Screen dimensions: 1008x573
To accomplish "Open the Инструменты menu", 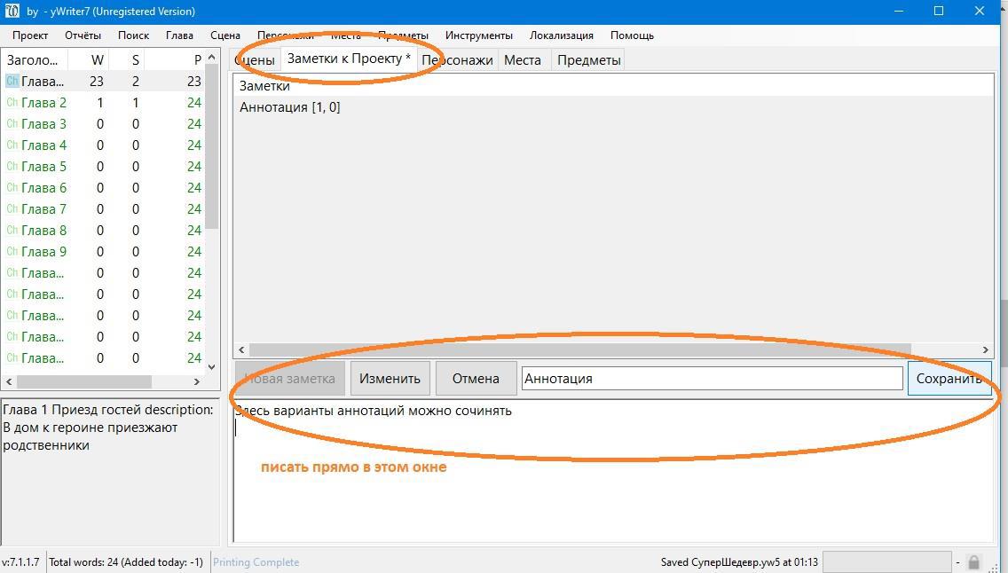I will 478,35.
